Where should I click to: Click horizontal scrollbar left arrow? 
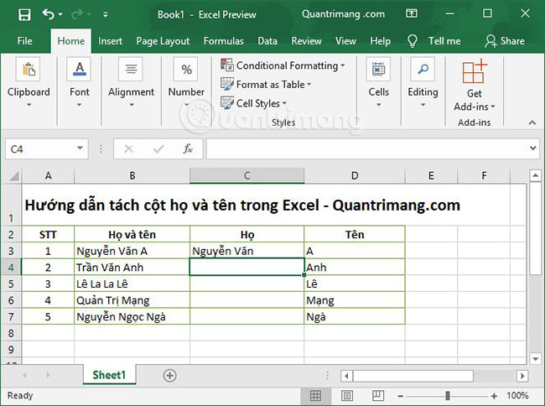(x=346, y=376)
